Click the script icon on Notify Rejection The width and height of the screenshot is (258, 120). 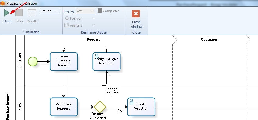point(132,102)
